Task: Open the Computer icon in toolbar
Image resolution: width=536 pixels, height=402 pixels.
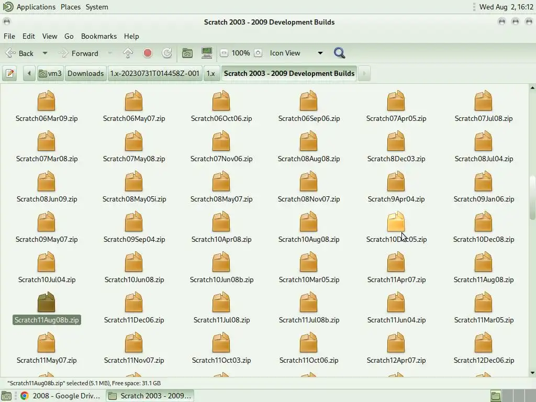Action: pos(207,53)
